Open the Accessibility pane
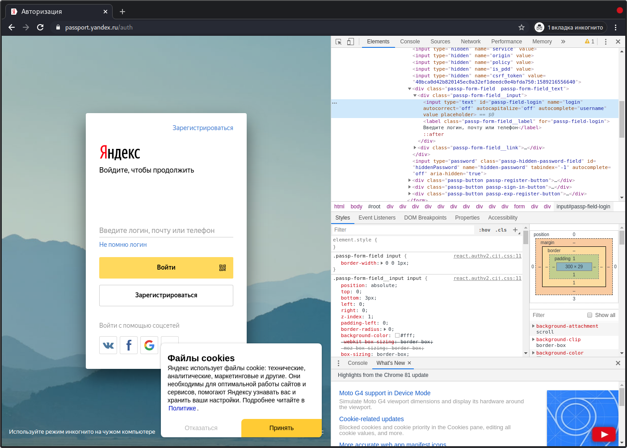 point(503,218)
